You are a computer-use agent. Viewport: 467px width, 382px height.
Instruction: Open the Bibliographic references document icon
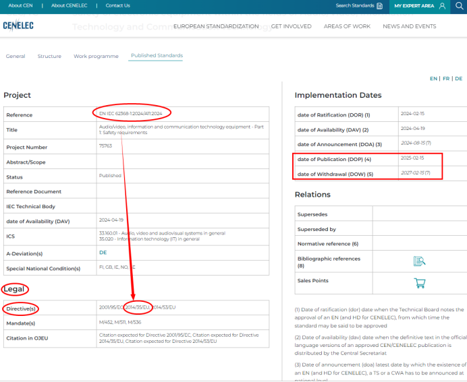(x=419, y=261)
